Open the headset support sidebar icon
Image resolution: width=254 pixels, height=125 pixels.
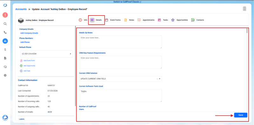coord(5,67)
